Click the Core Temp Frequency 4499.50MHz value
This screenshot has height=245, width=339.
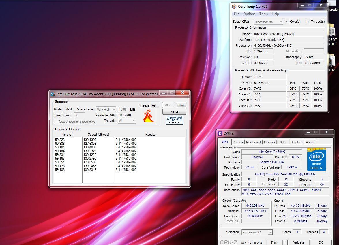point(289,46)
